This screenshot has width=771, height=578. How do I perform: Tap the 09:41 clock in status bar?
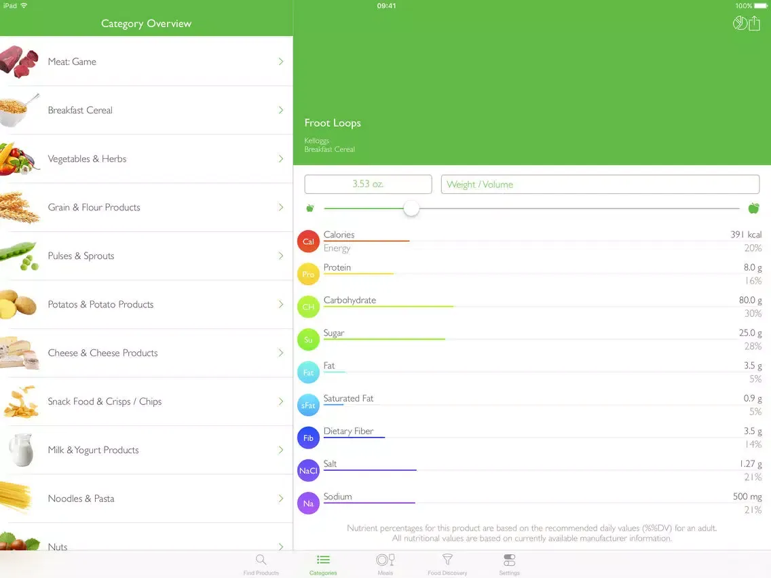(386, 6)
